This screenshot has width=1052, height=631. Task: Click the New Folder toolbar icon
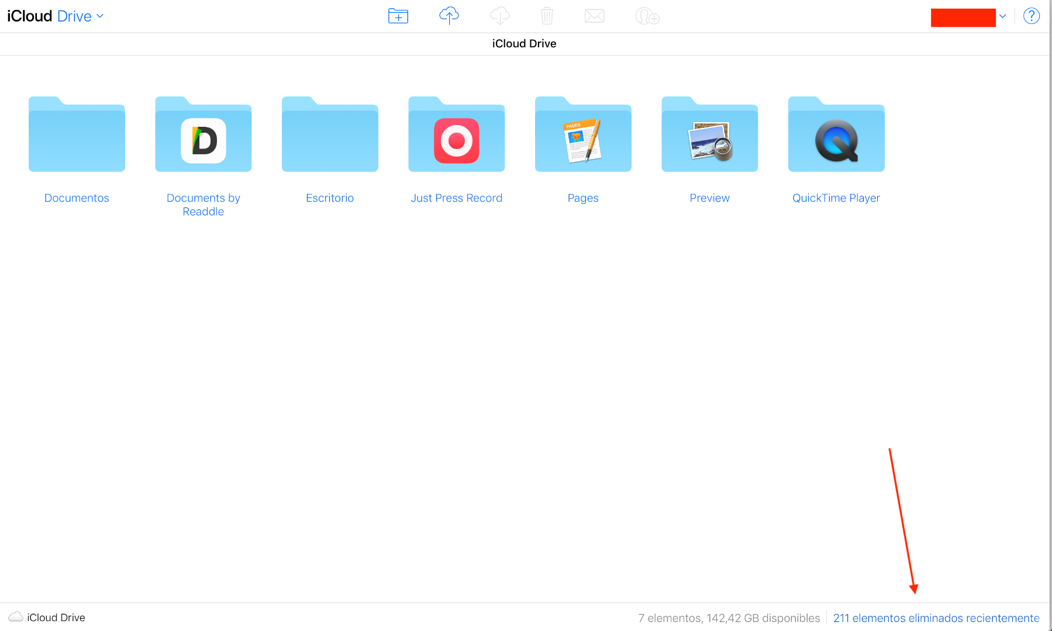398,16
